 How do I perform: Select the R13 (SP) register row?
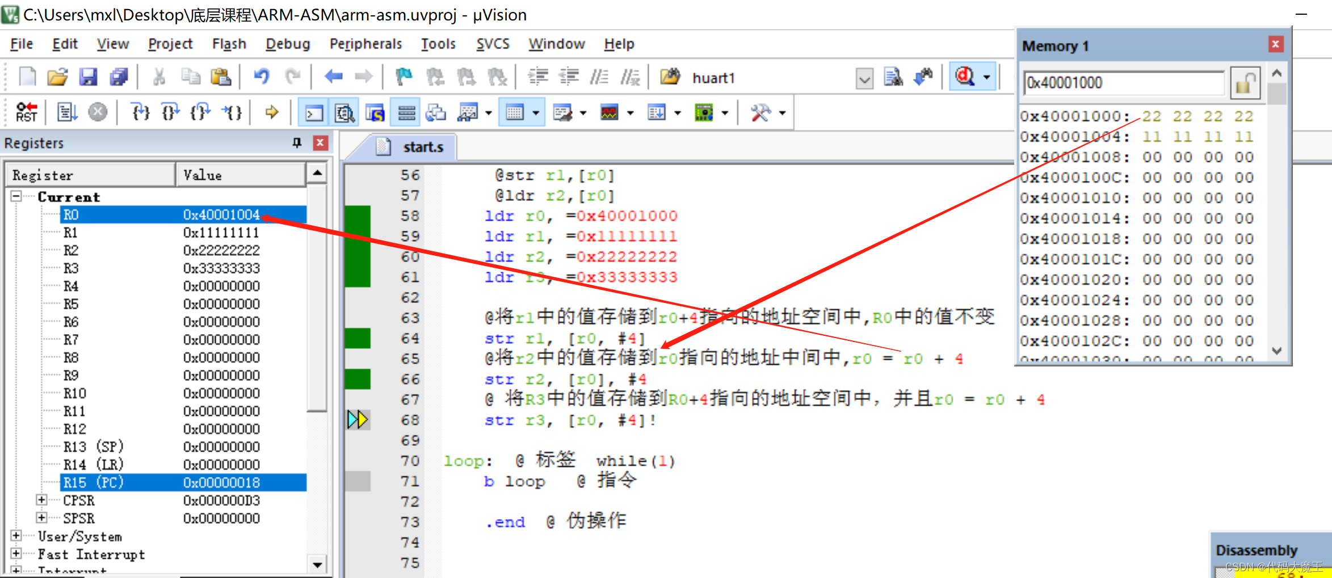point(183,446)
